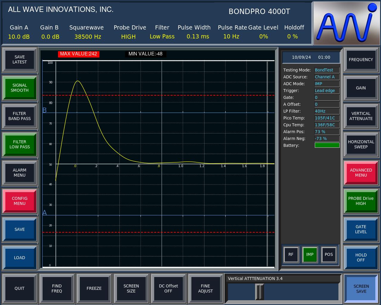This screenshot has height=305, width=381.
Task: Click Probe Drive HIGH header value
Action: (128, 37)
